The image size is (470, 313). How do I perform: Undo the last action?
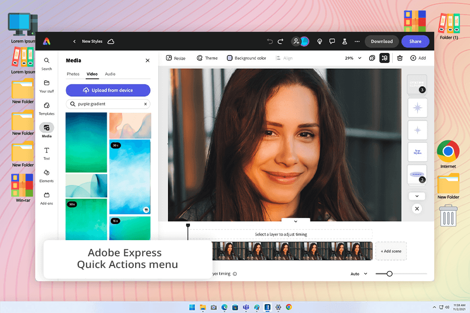(x=270, y=42)
